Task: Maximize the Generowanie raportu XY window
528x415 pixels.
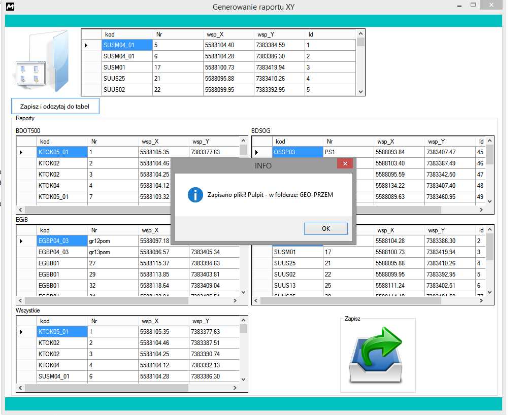Action: [473, 5]
